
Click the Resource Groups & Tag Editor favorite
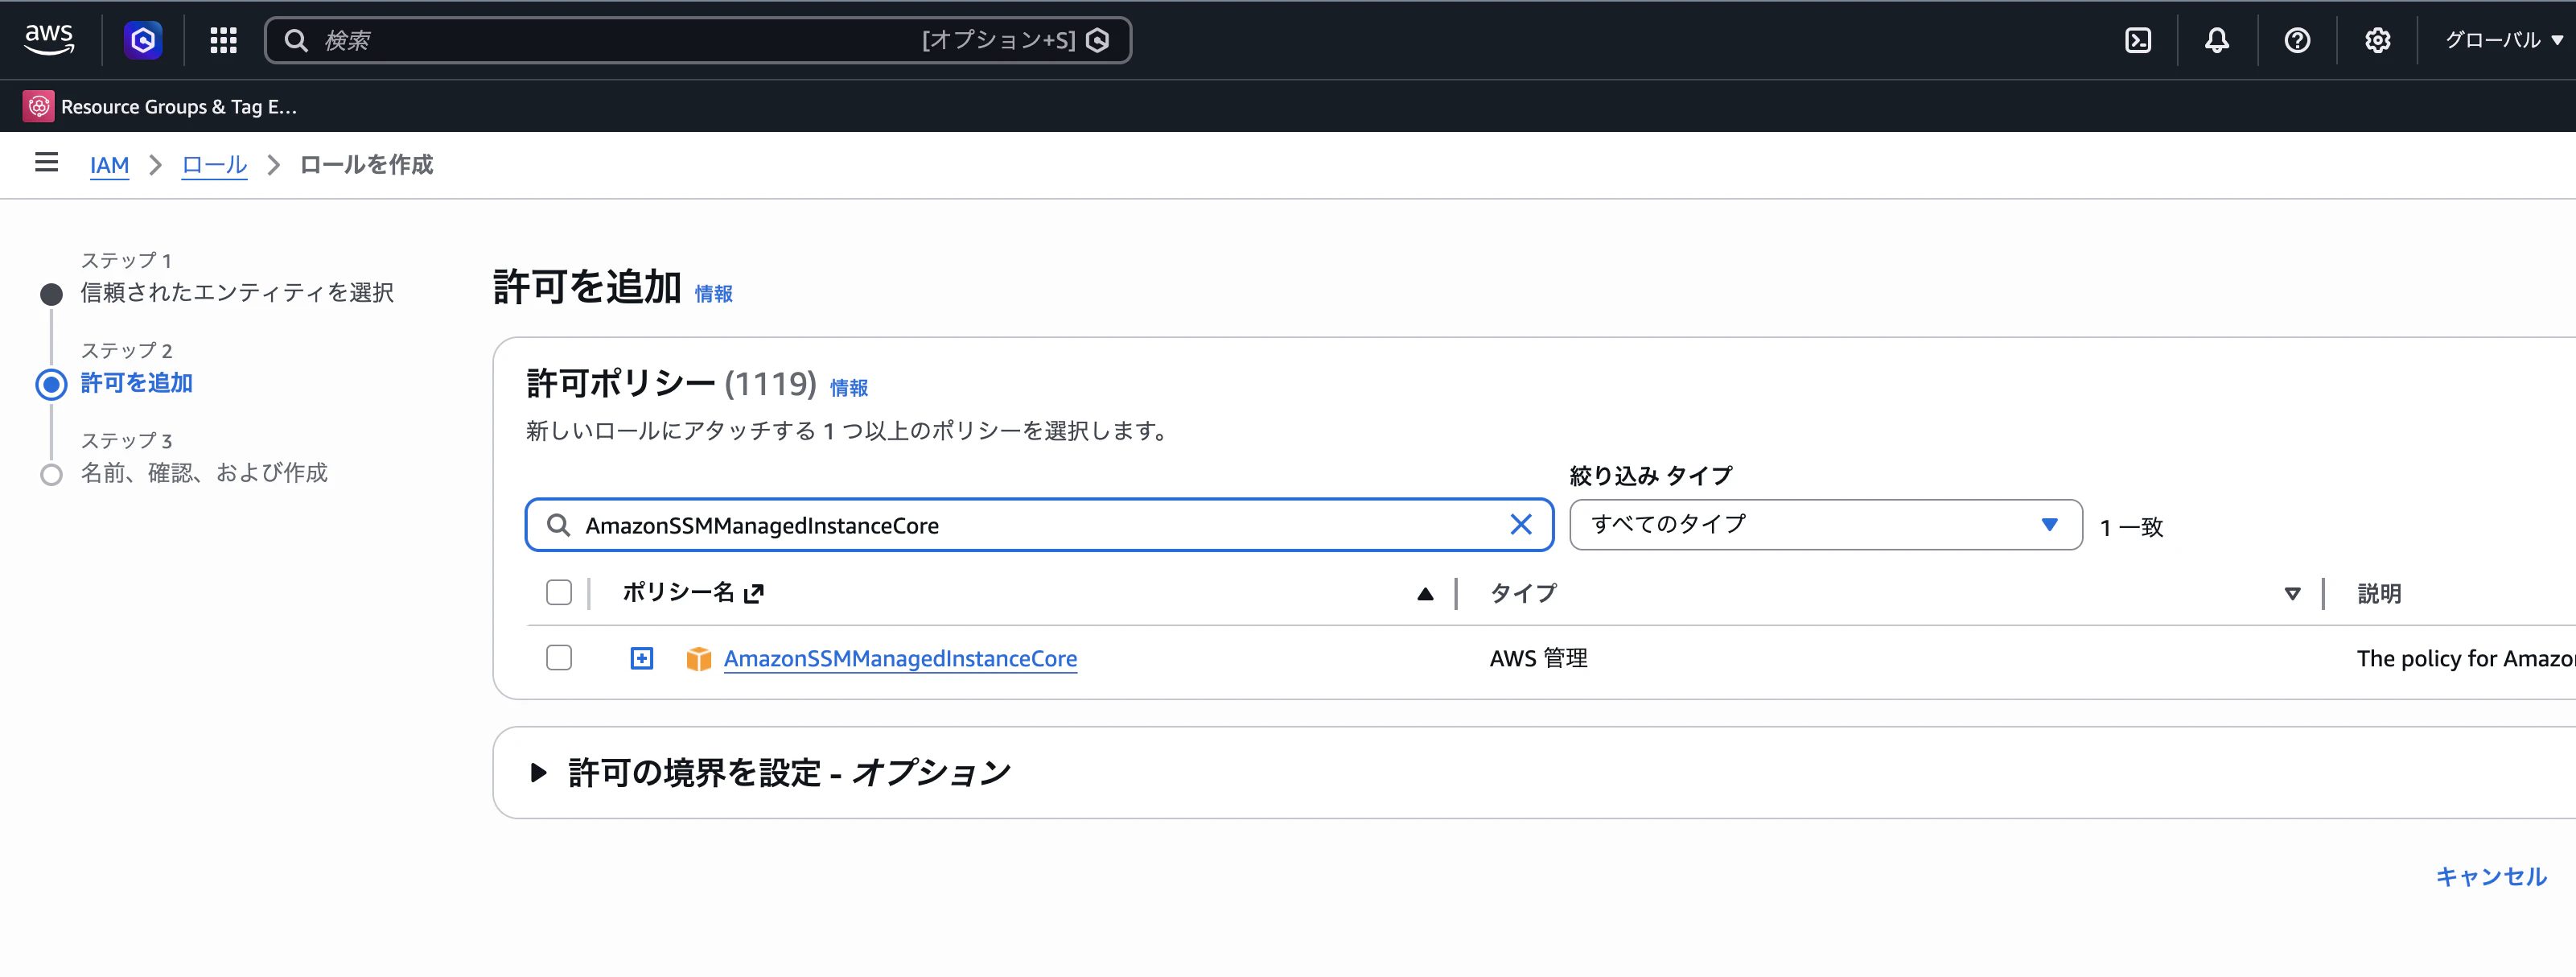click(160, 106)
